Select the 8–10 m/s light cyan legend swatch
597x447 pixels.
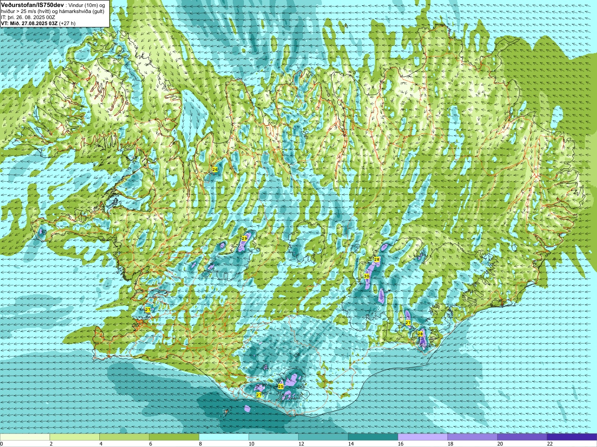tap(224, 437)
